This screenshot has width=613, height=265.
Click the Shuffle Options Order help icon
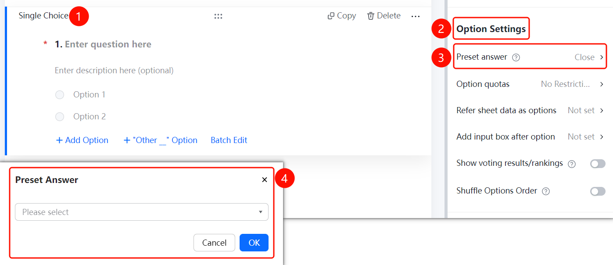546,191
